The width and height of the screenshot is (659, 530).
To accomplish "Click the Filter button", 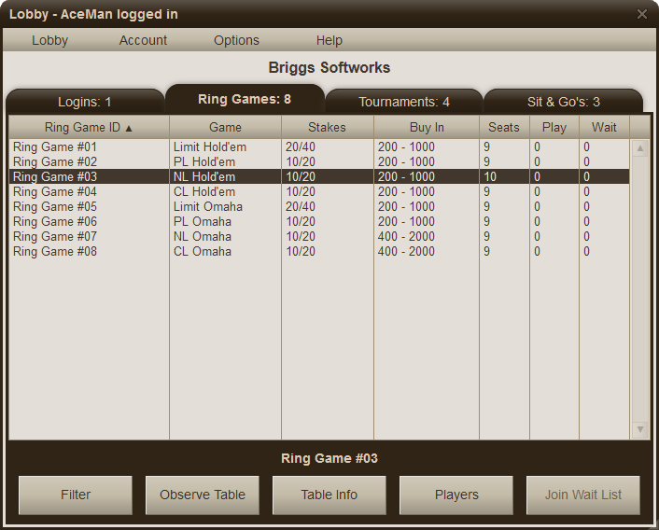I will (x=76, y=495).
